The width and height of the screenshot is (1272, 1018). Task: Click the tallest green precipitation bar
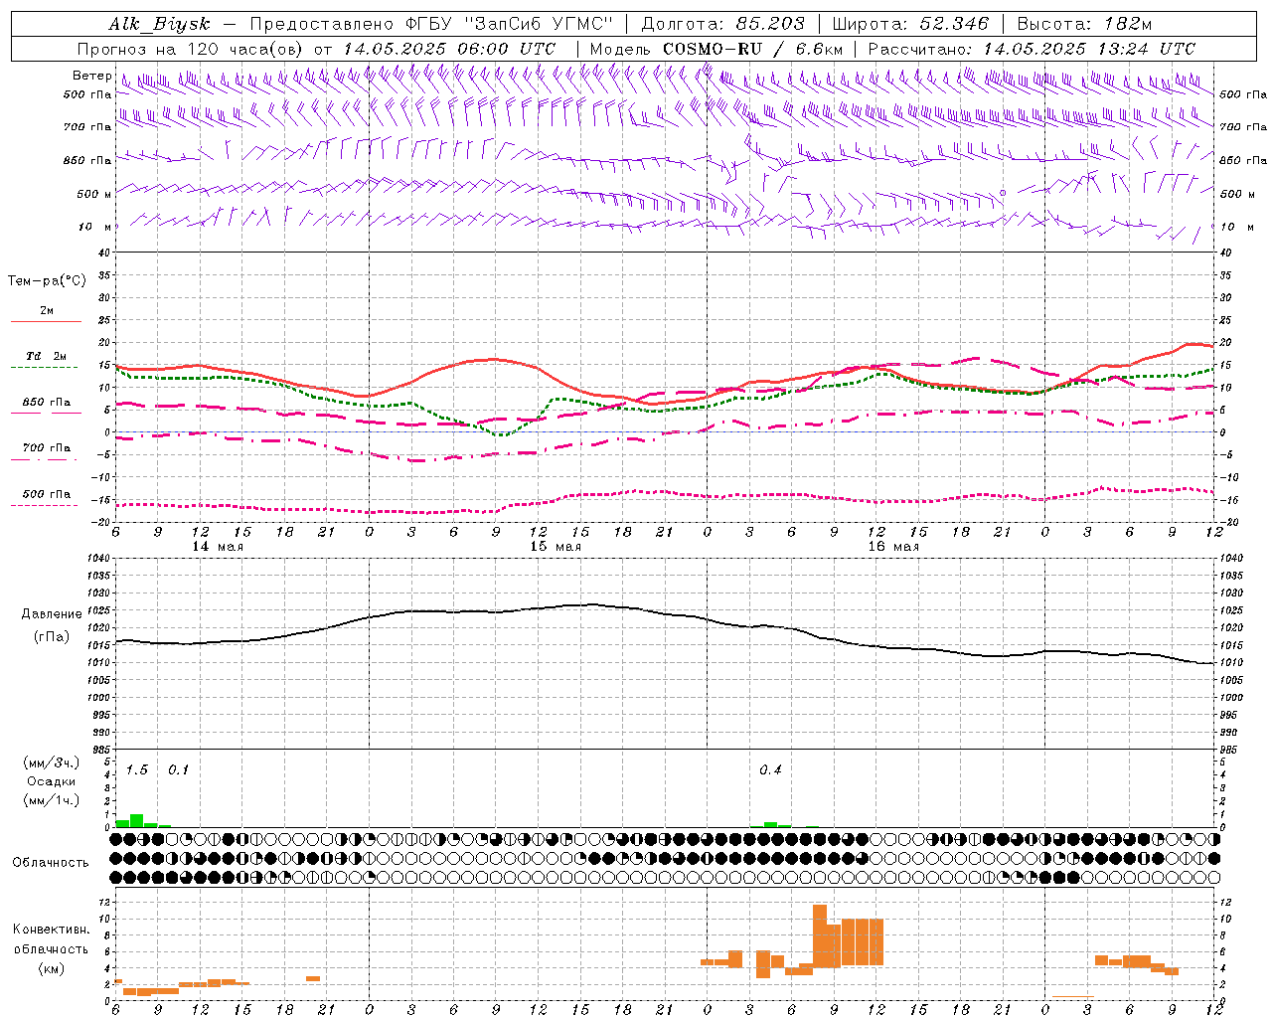pyautogui.click(x=136, y=821)
